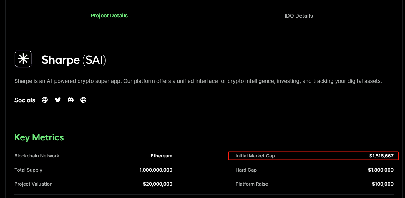Click the Total Supply label

coord(28,170)
